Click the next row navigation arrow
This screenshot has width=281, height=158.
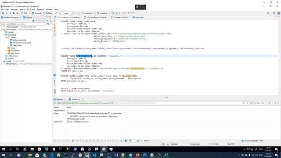point(105,141)
